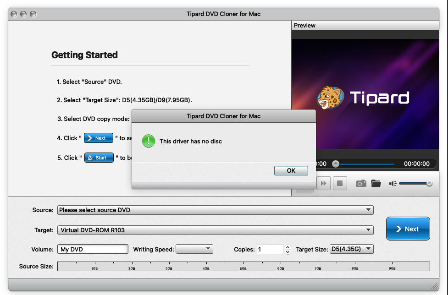Viewport: 448px width, 295px height.
Task: Click the fast forward button in preview
Action: pyautogui.click(x=323, y=184)
